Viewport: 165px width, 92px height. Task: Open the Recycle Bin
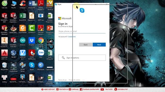tap(4, 65)
